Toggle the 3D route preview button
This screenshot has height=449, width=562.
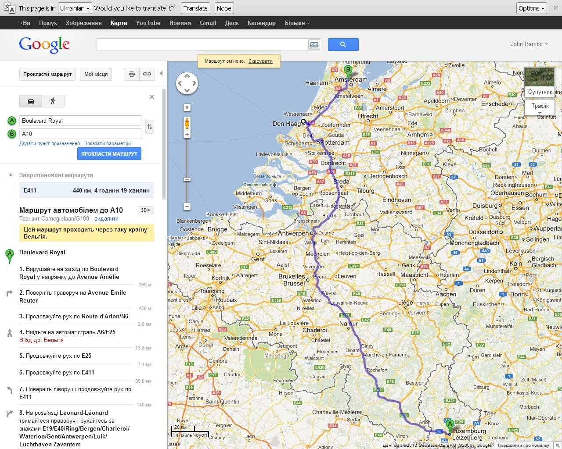pyautogui.click(x=146, y=210)
